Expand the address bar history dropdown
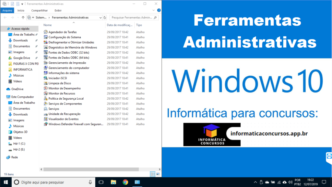Image resolution: width=332 pixels, height=187 pixels. point(100,18)
